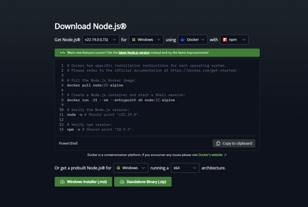Click the red npm logo icon
The height and width of the screenshot is (207, 308).
point(225,40)
